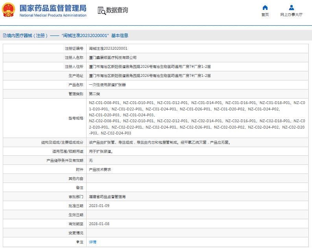Viewport: 312px width, 248px height.
Task: Select approval date 2023-01-09
Action: coord(99,206)
